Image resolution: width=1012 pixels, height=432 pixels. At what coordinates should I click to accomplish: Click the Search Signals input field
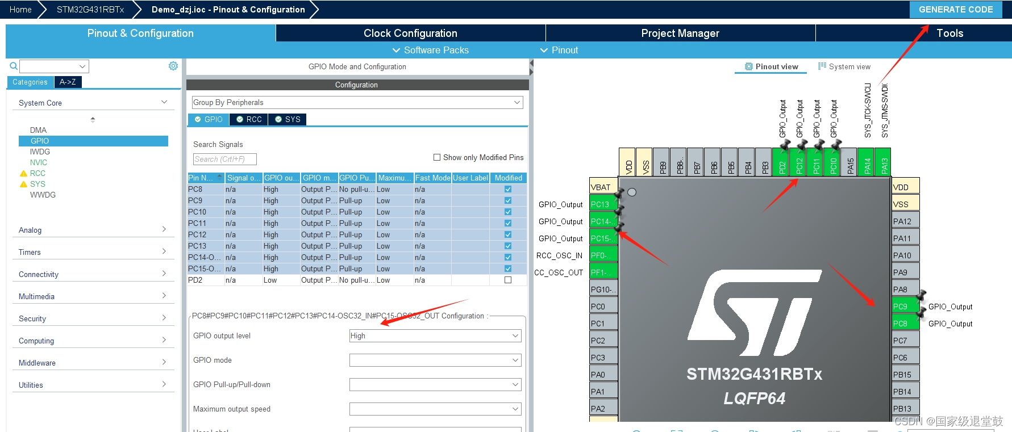point(225,159)
